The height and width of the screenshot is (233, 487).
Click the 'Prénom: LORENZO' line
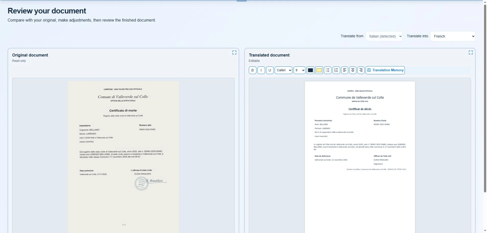click(322, 129)
